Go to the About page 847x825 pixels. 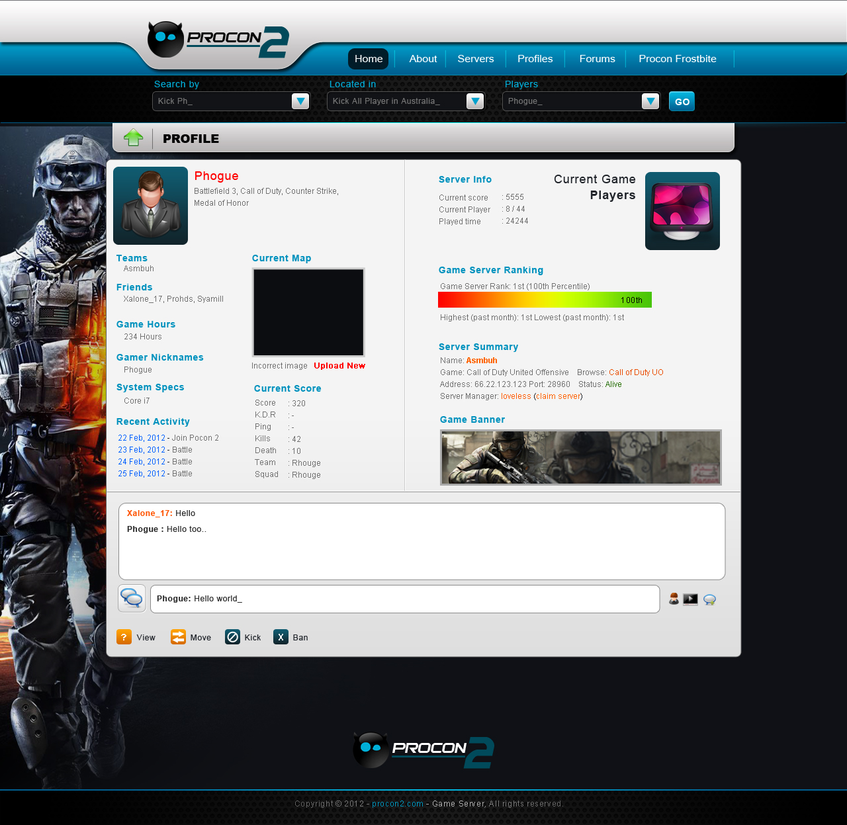pos(423,59)
